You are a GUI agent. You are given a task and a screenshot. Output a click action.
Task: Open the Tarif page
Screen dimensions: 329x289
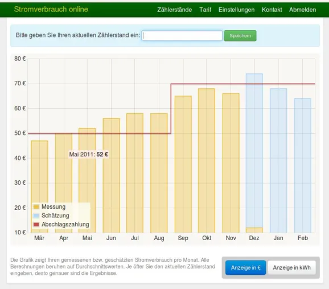tap(205, 10)
